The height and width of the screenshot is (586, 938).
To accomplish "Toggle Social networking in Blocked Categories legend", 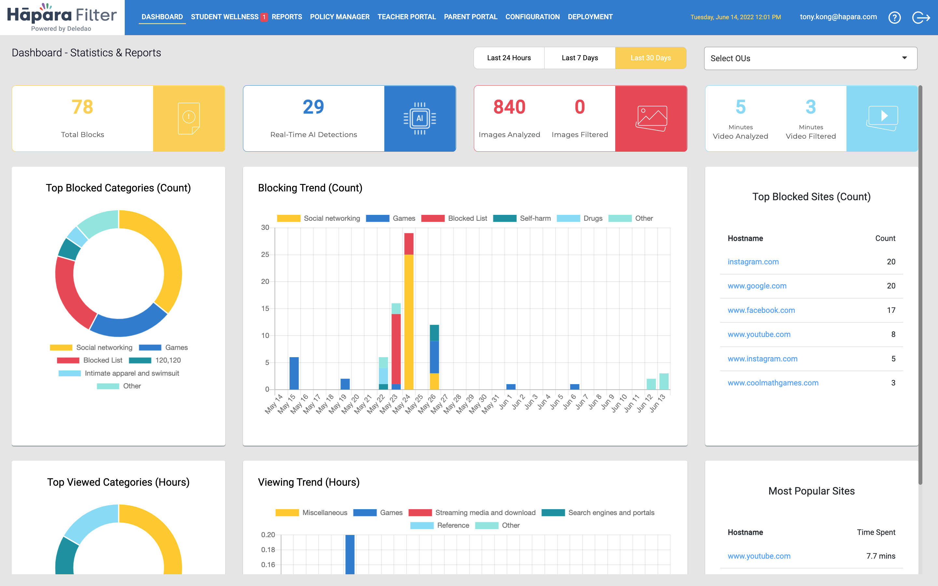I will pyautogui.click(x=91, y=348).
